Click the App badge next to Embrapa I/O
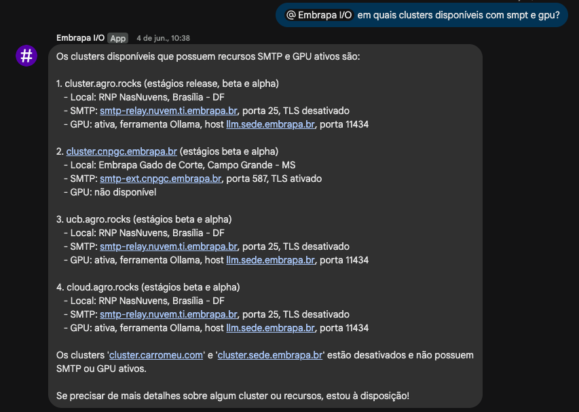 click(118, 38)
